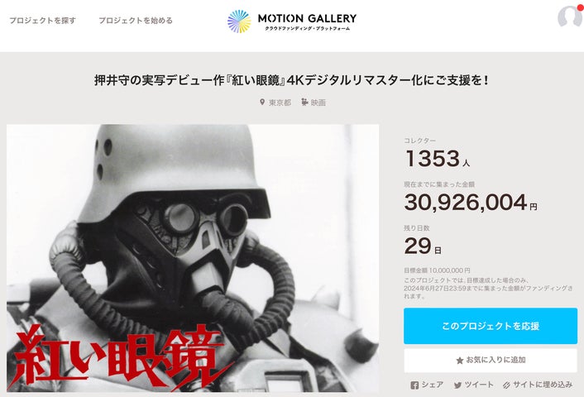Click the embed link chain icon

506,385
